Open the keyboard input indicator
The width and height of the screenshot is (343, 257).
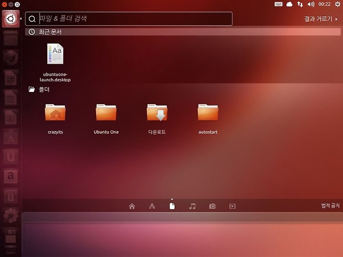coord(279,4)
